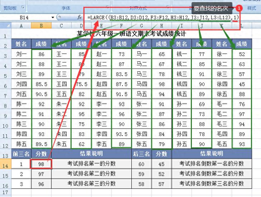This screenshot has height=197, width=261.
Task: Click the description 考试排名倒数第三名的分数
Action: 212,184
